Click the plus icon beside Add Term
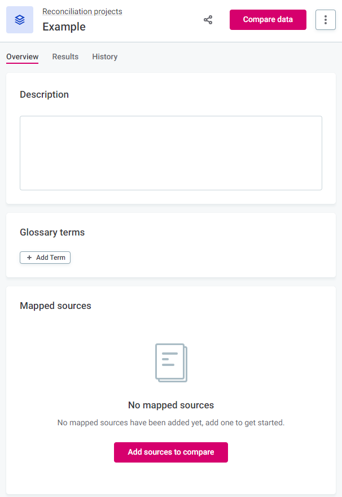 coord(29,258)
